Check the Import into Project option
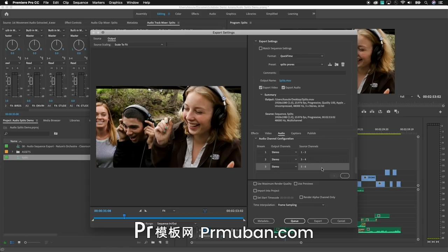The width and height of the screenshot is (448, 252). 255,190
